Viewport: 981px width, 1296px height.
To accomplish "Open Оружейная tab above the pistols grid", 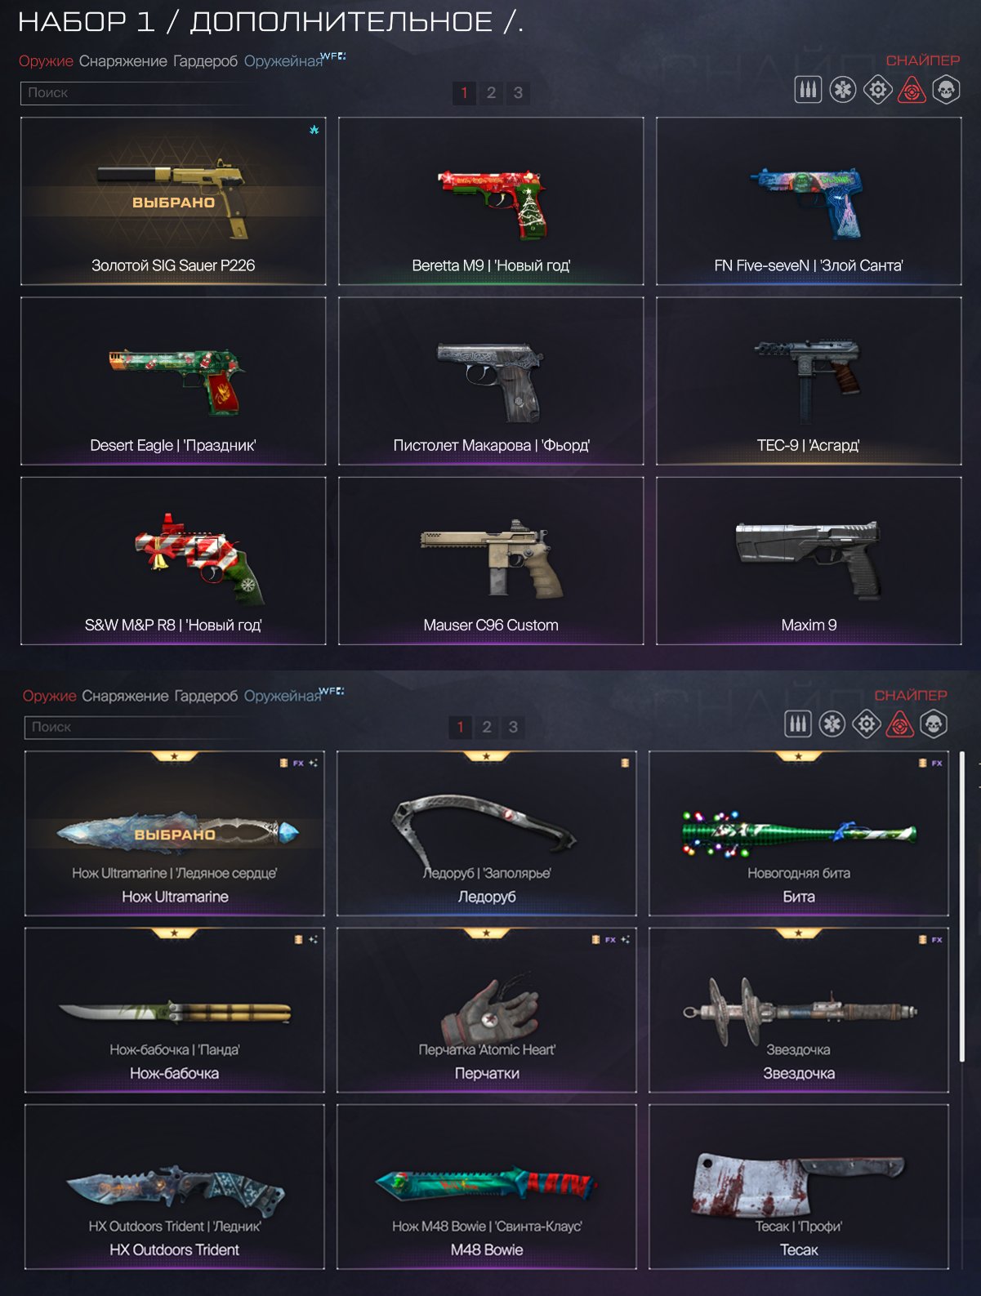I will tap(283, 61).
